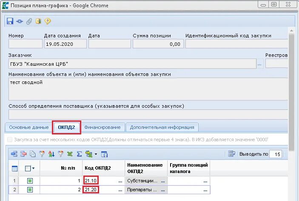Click the Реестров field at right edge
This screenshot has width=299, height=201.
pyautogui.click(x=276, y=64)
